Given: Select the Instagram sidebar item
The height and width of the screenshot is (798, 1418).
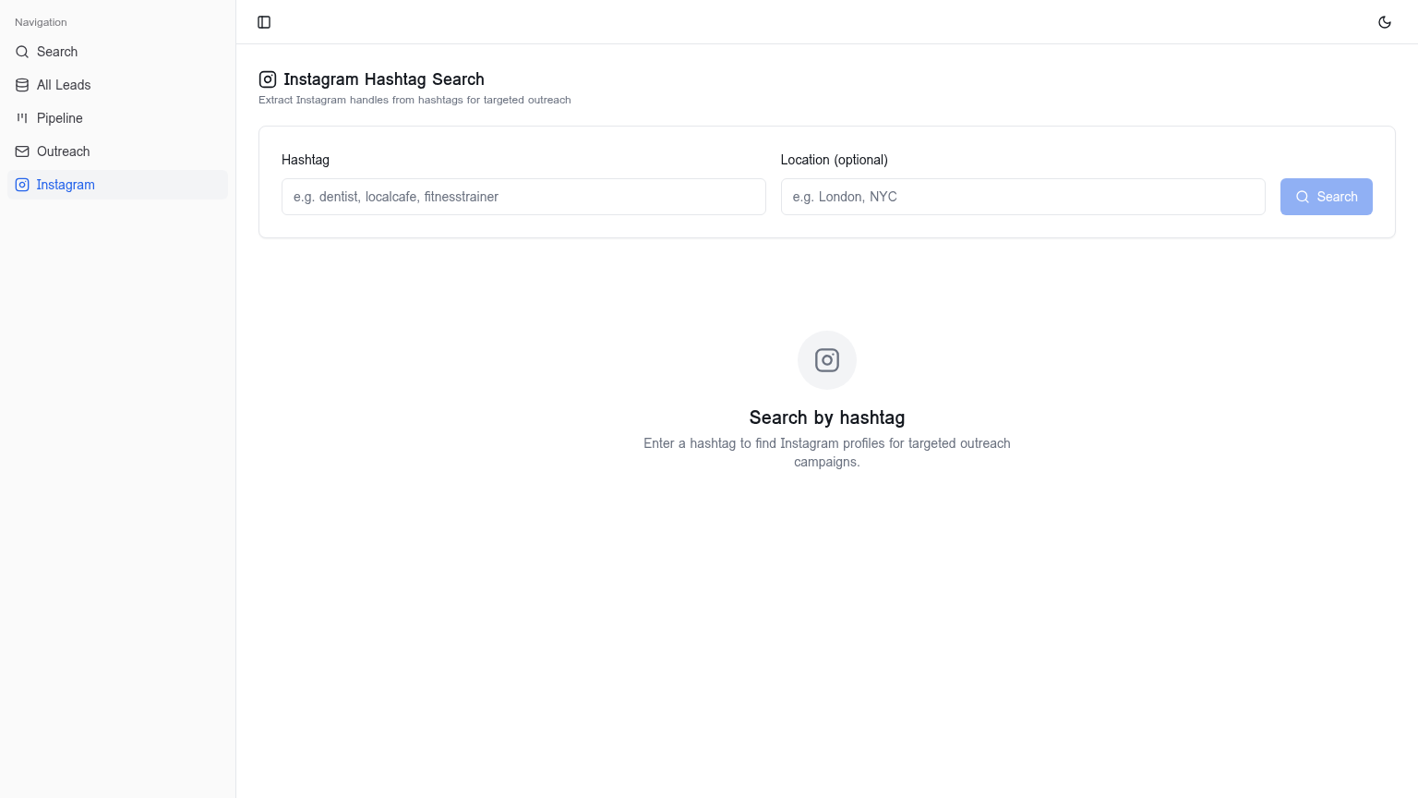Looking at the screenshot, I should 117,185.
